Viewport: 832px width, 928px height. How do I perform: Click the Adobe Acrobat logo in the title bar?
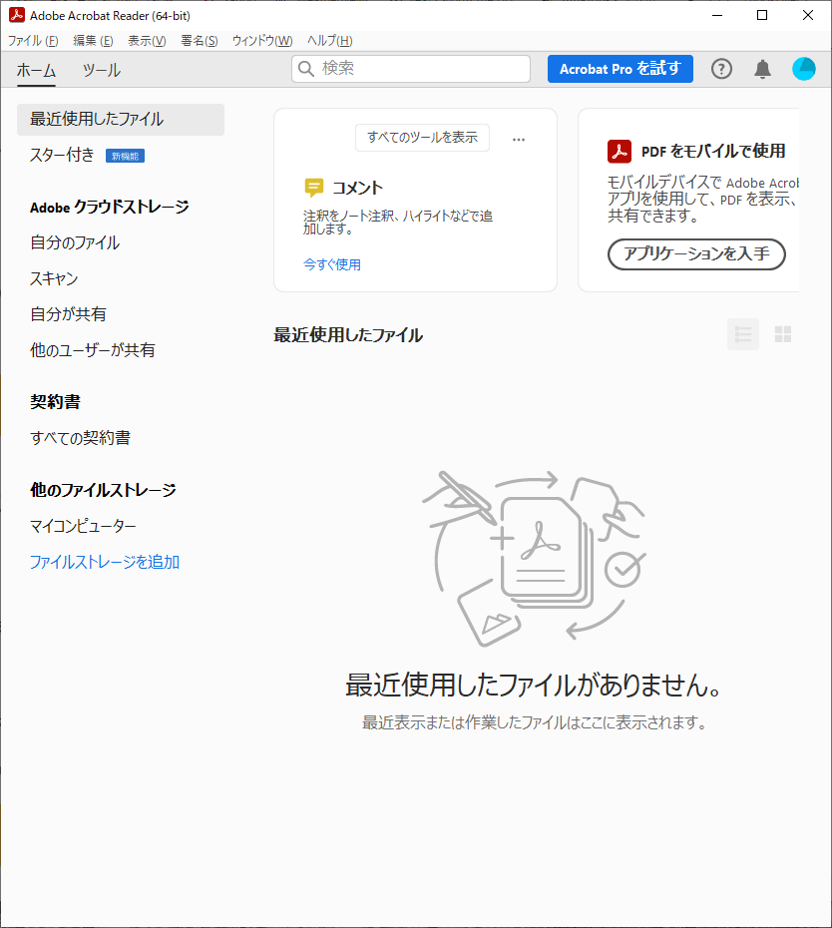pyautogui.click(x=17, y=15)
